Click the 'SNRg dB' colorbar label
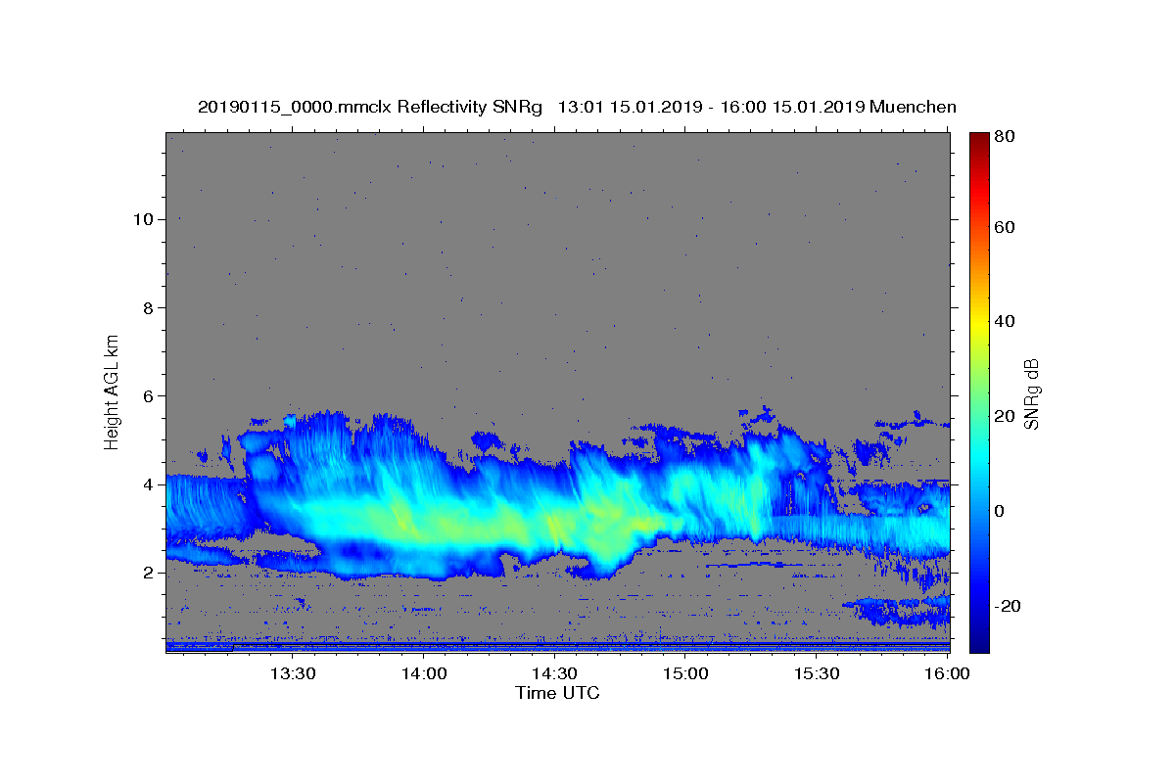This screenshot has width=1175, height=783. (1031, 393)
